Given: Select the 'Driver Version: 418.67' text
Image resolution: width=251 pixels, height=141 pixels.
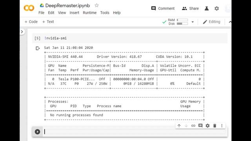Looking at the screenshot, I should pos(119,57).
